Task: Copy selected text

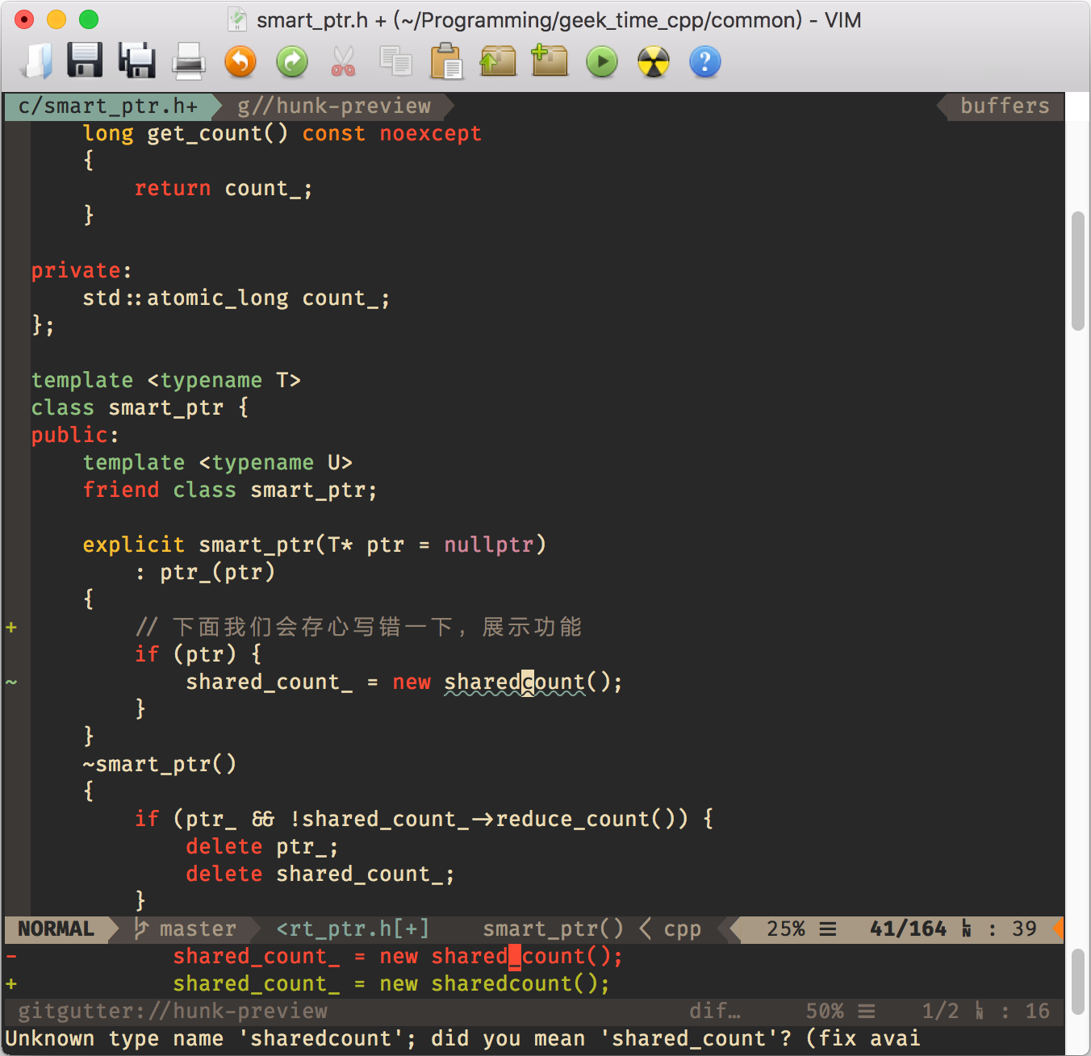Action: click(x=396, y=61)
